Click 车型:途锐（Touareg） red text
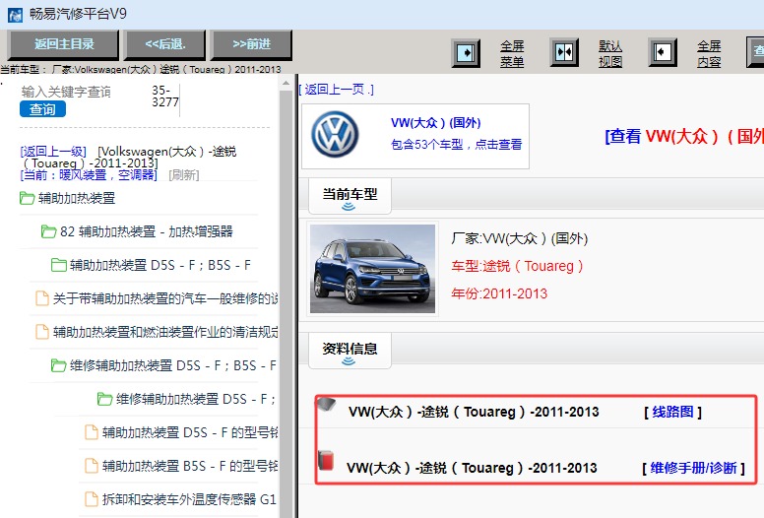 (517, 266)
